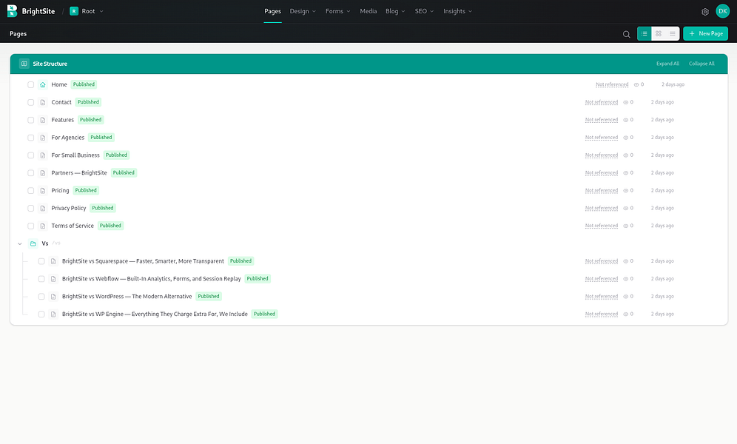This screenshot has height=444, width=737.
Task: Click Not referenced in Features row
Action: 601,120
